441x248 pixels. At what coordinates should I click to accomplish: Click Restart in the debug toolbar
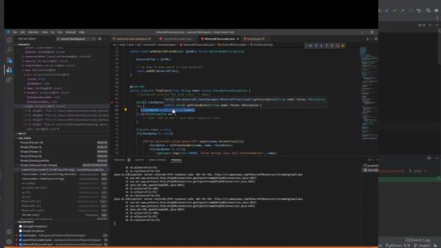(332, 45)
